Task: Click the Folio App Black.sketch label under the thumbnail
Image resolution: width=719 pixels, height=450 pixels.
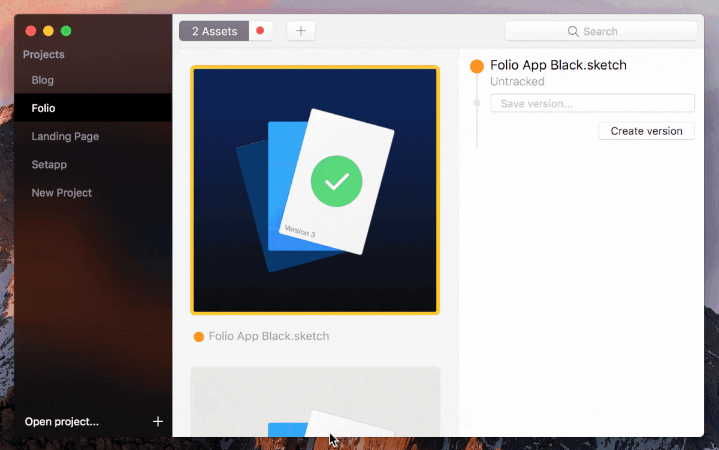Action: pyautogui.click(x=269, y=336)
